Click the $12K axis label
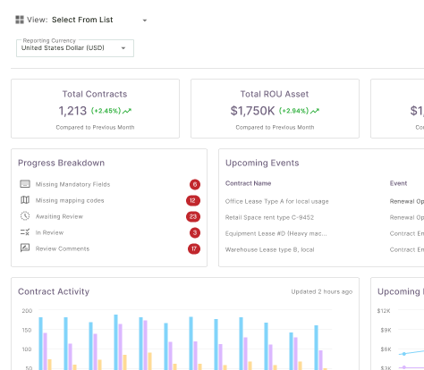 pos(384,311)
